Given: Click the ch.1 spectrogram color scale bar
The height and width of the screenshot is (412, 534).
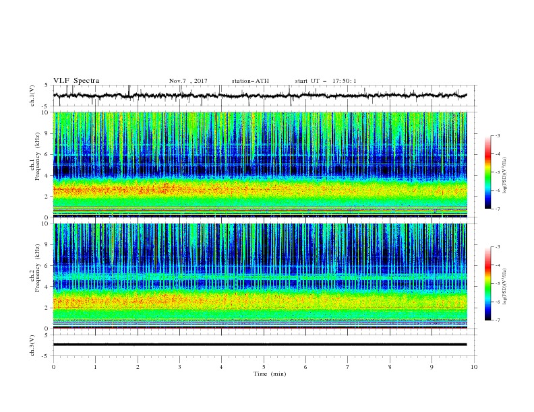Looking at the screenshot, I should pyautogui.click(x=487, y=172).
